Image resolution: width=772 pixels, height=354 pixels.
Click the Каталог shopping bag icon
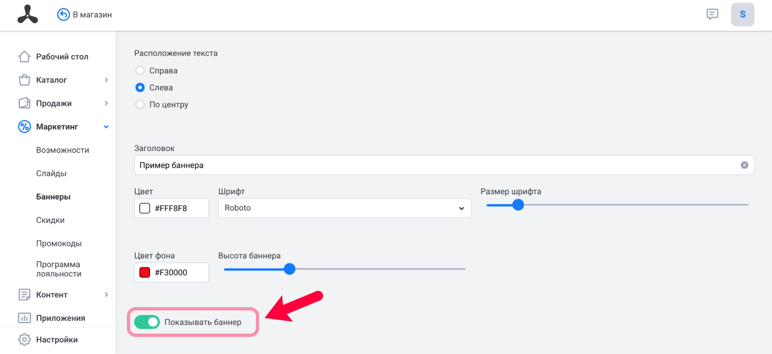point(24,80)
